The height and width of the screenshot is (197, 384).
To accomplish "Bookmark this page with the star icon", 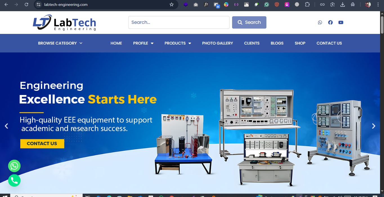I will 172,4.
